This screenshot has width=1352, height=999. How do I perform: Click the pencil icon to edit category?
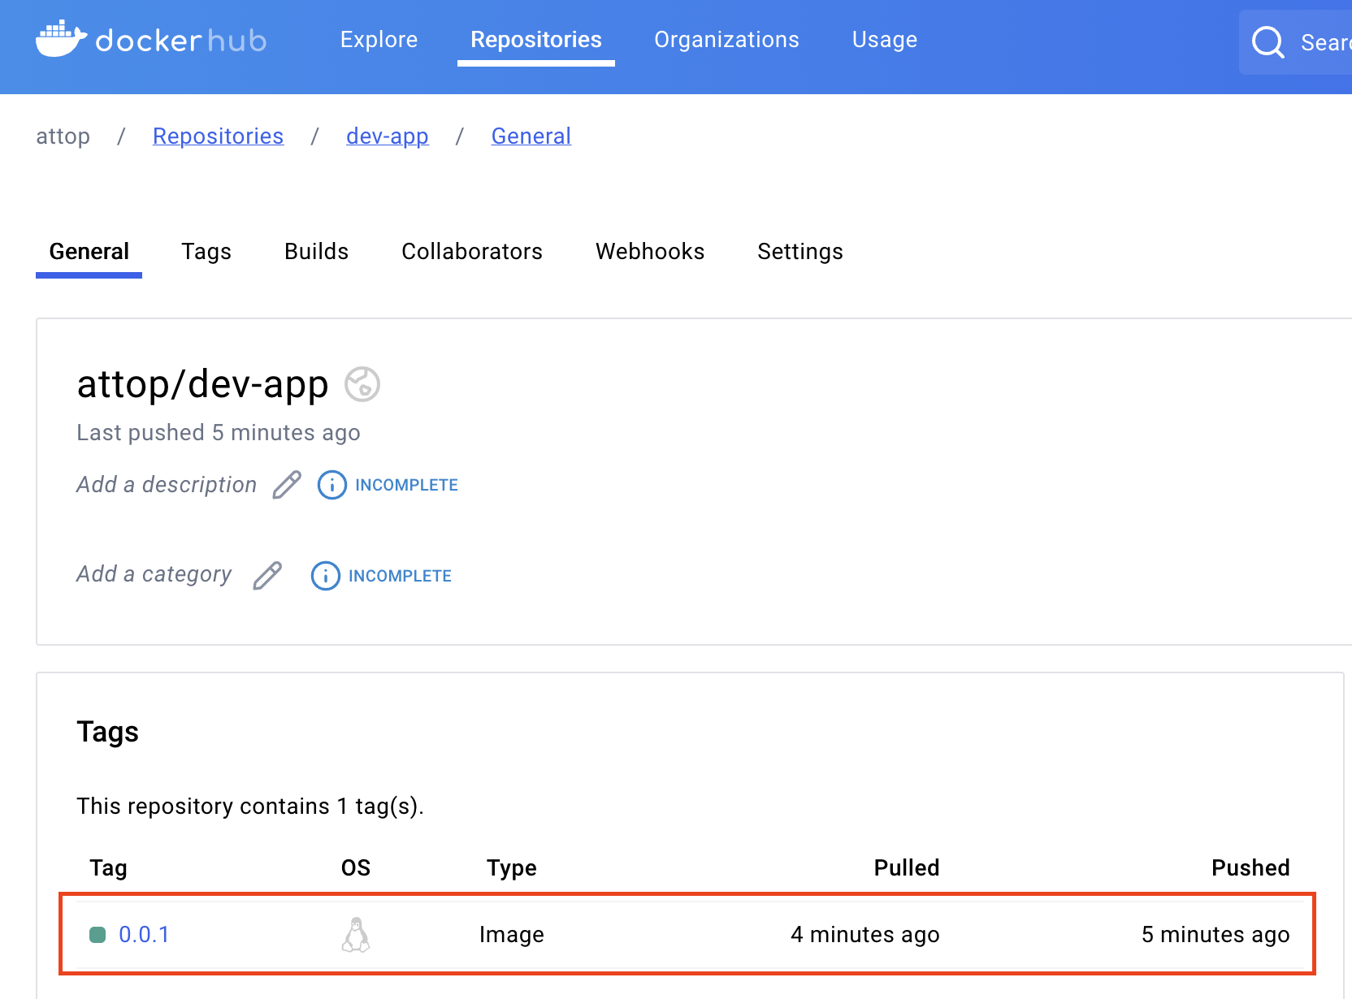[267, 576]
